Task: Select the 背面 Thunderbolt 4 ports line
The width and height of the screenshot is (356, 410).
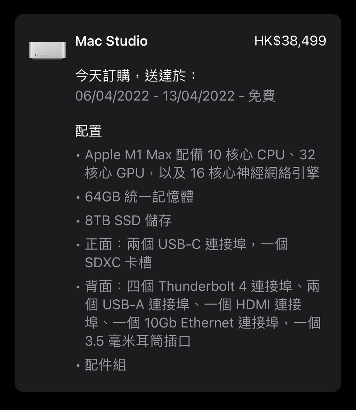Action: tap(202, 286)
